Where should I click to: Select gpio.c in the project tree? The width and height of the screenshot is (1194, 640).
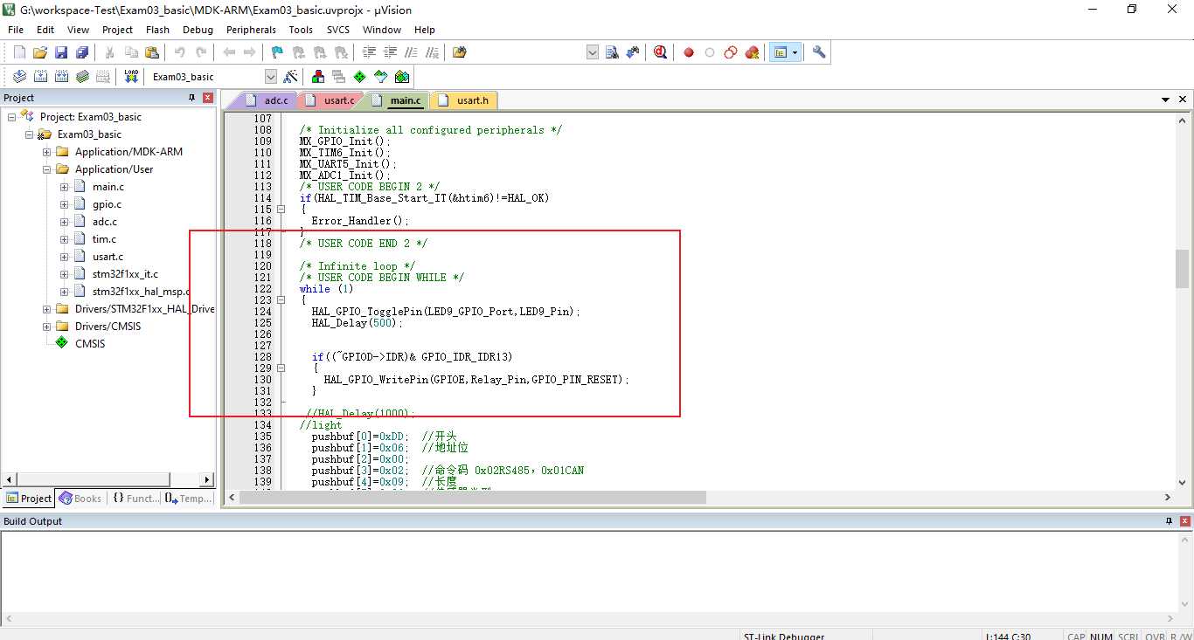[x=107, y=204]
